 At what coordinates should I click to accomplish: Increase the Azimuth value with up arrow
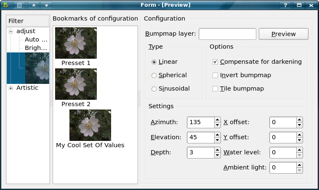[217, 120]
